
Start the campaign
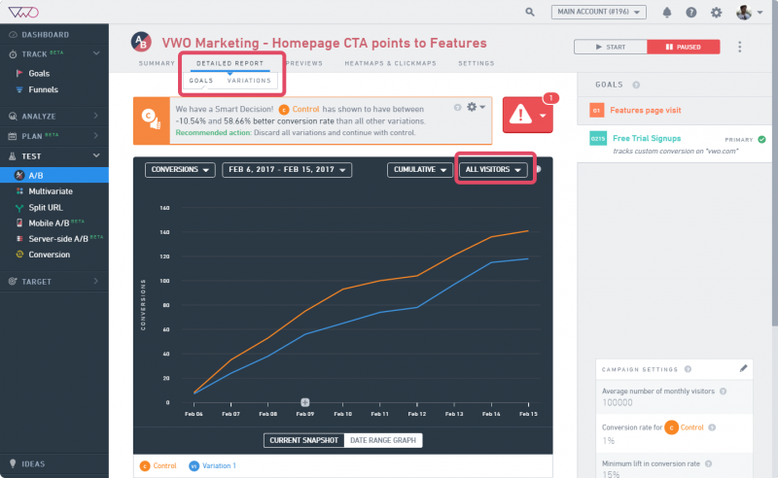[611, 47]
